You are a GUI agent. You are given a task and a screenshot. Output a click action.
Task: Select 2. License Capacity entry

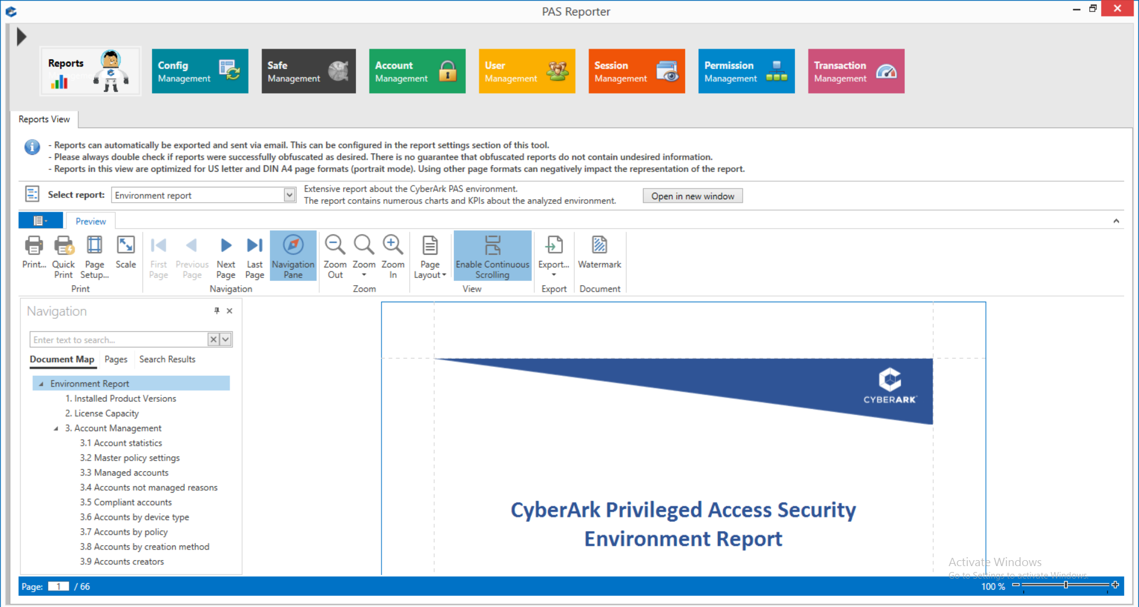click(x=102, y=413)
